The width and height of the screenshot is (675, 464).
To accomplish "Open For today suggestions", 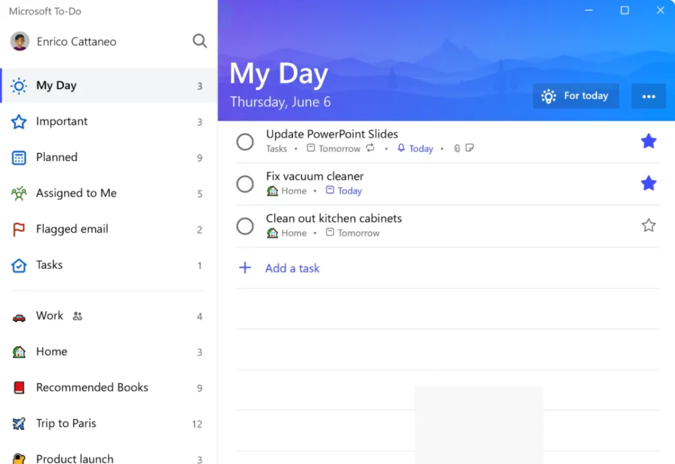I will [x=575, y=96].
